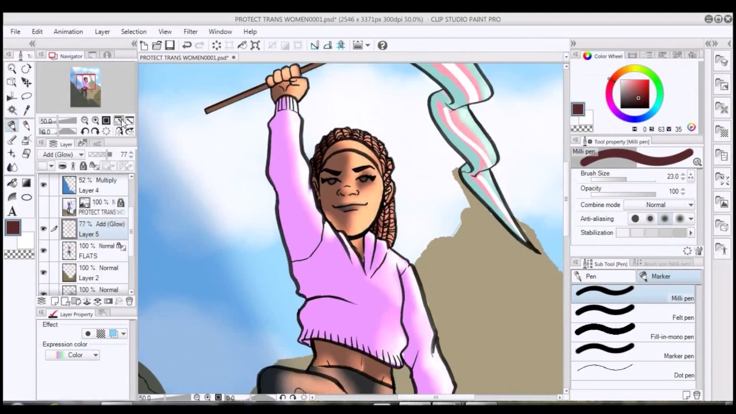Toggle lock layer icon
This screenshot has height=414, width=736.
83,166
